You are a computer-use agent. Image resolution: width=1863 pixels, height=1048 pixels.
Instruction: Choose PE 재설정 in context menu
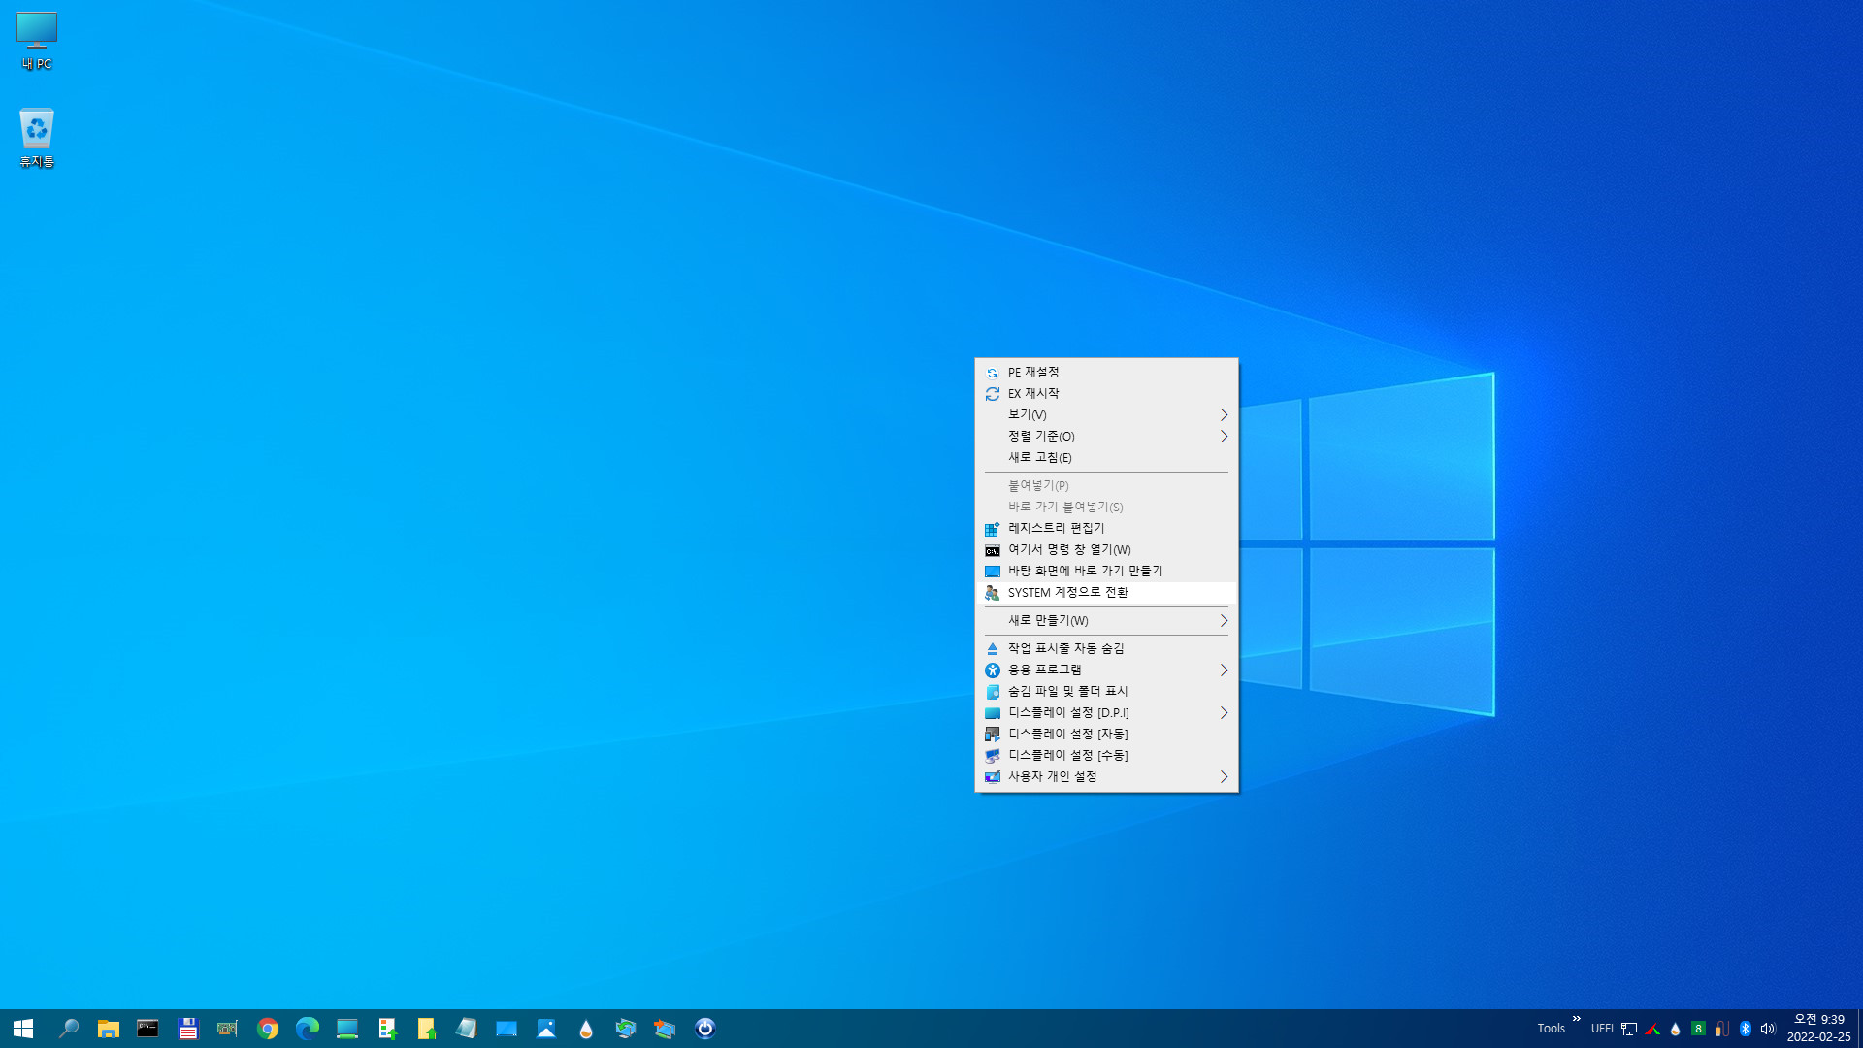[1106, 373]
